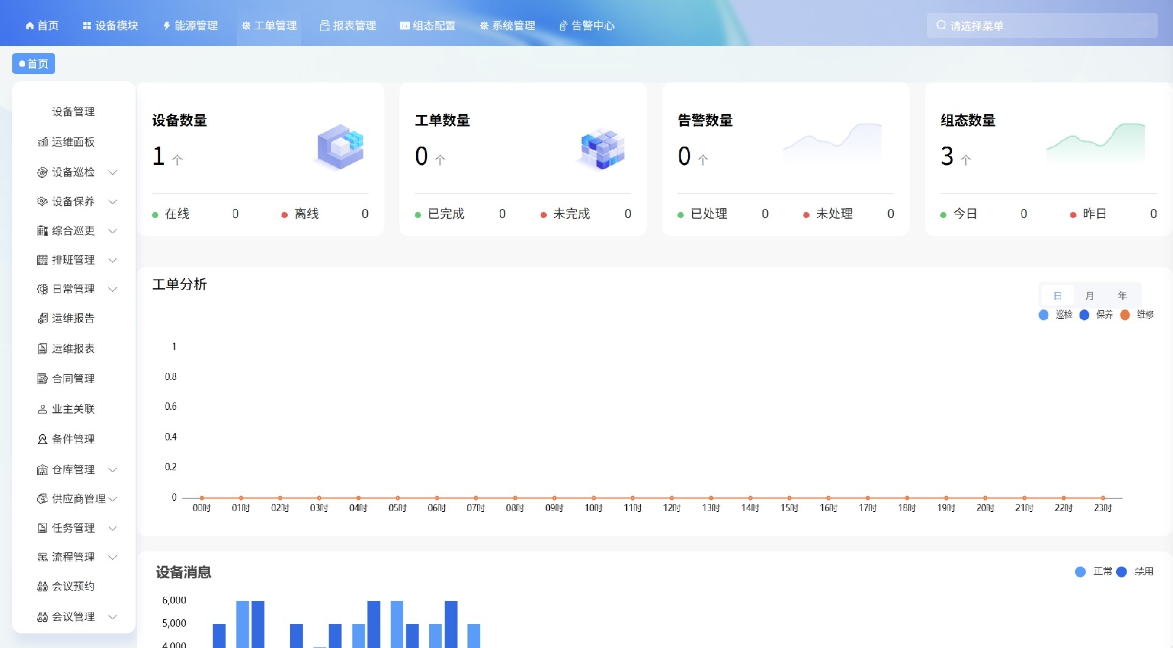Click the 首页 link in top navigation
Image resolution: width=1173 pixels, height=648 pixels.
[42, 26]
